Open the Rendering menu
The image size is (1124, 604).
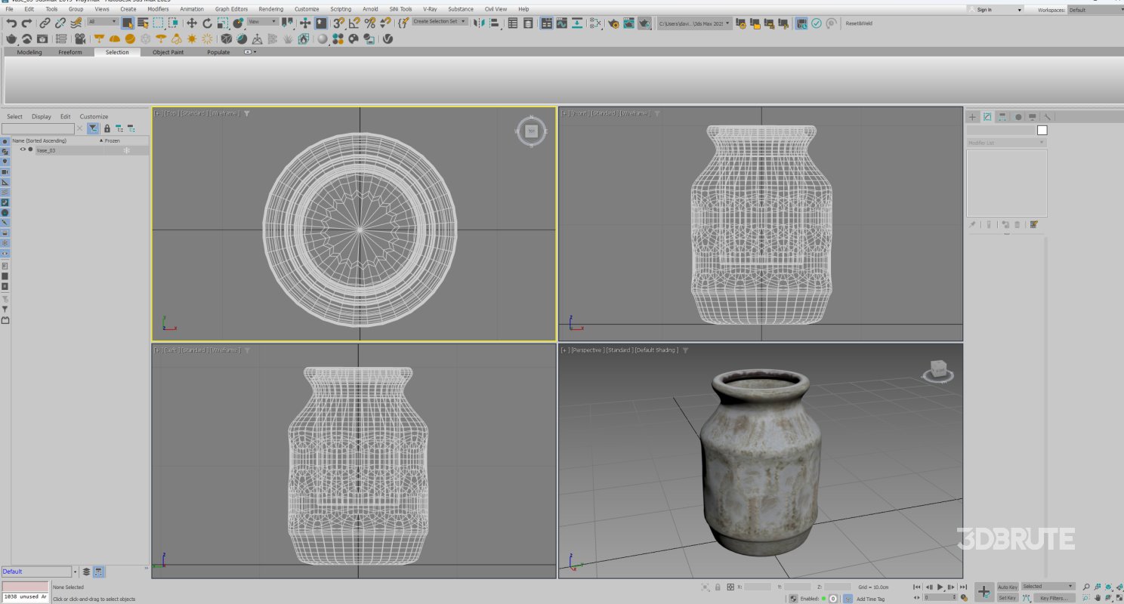click(x=270, y=9)
